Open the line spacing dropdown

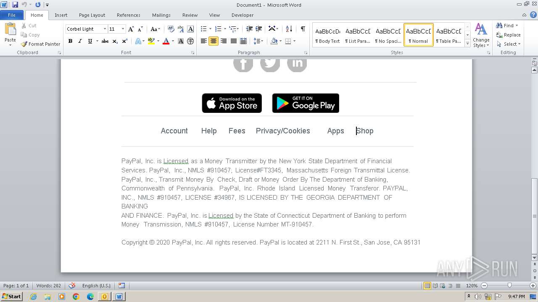pos(261,41)
